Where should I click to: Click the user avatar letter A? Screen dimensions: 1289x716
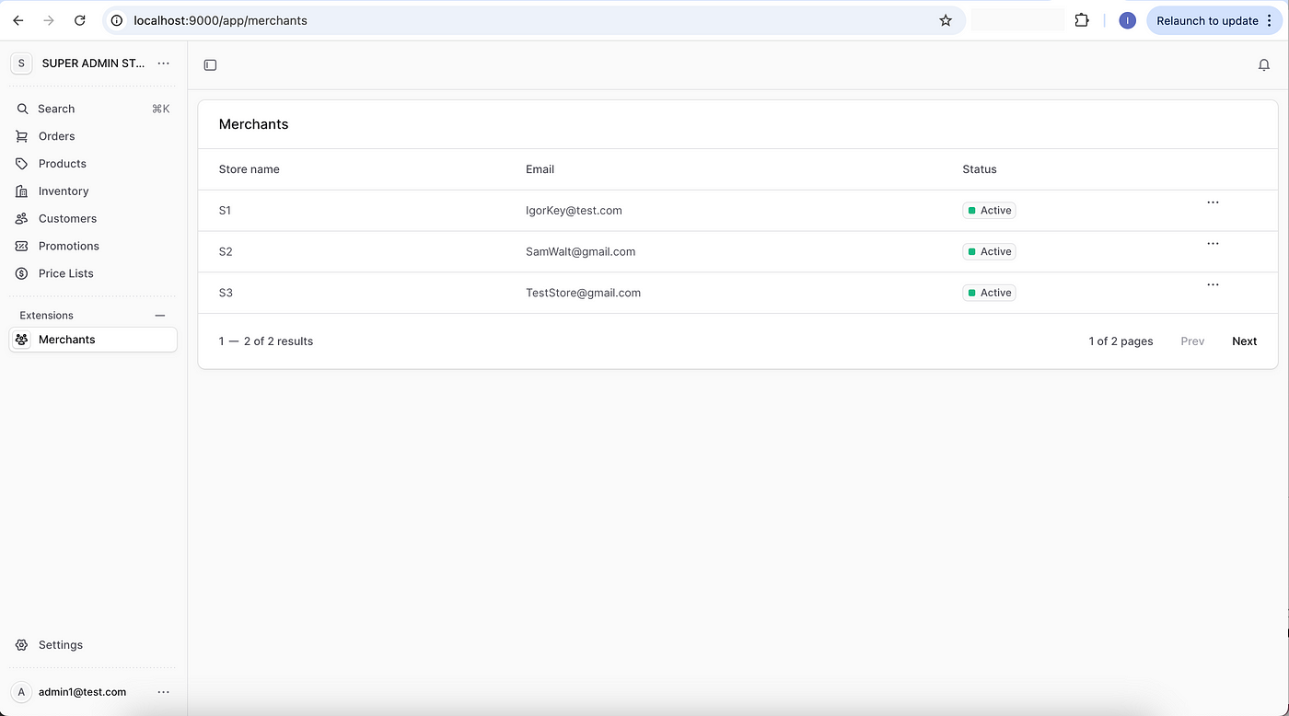tap(21, 692)
